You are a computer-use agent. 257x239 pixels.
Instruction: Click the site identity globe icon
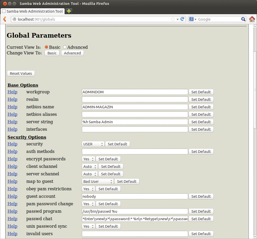coord(14,19)
